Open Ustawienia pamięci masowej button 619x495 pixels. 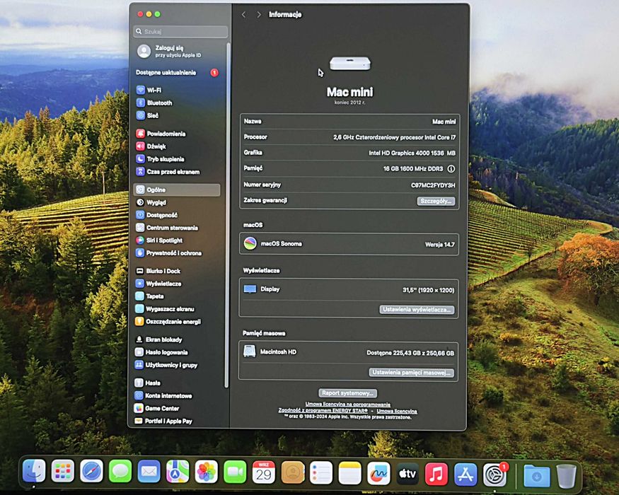click(x=411, y=372)
